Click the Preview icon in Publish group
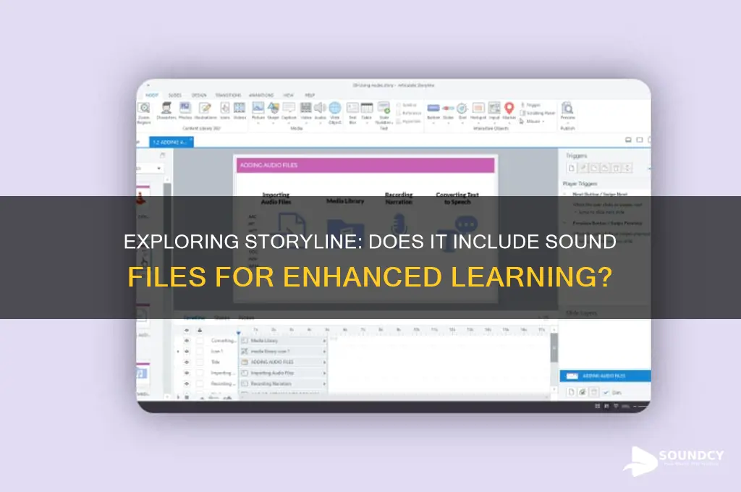 point(567,109)
